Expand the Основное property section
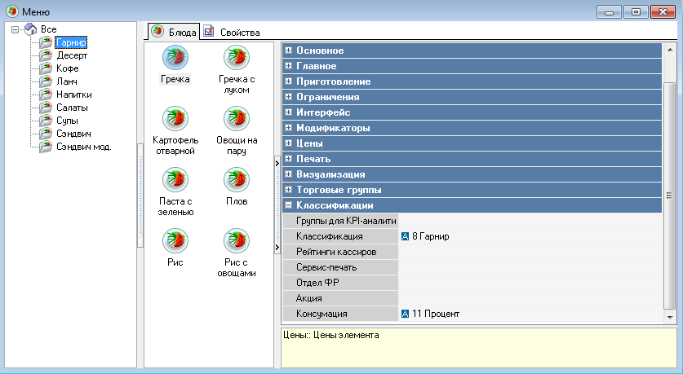 click(x=289, y=51)
